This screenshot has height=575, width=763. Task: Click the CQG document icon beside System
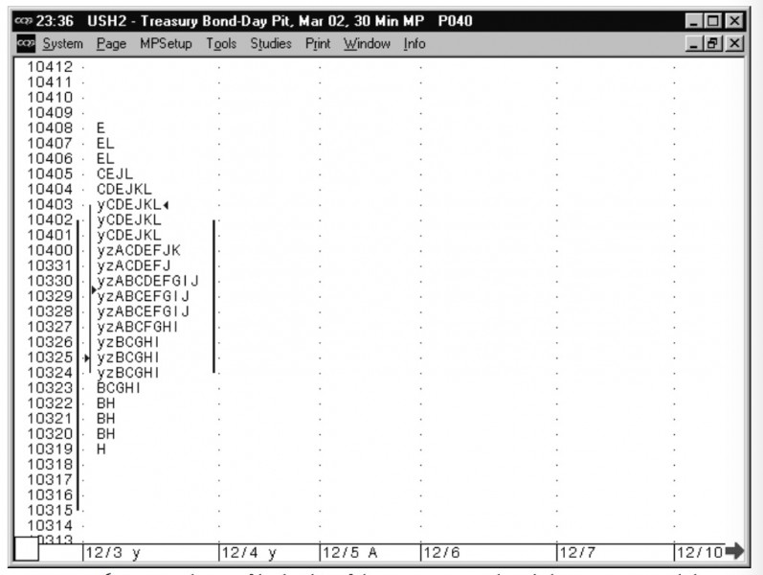pyautogui.click(x=26, y=43)
